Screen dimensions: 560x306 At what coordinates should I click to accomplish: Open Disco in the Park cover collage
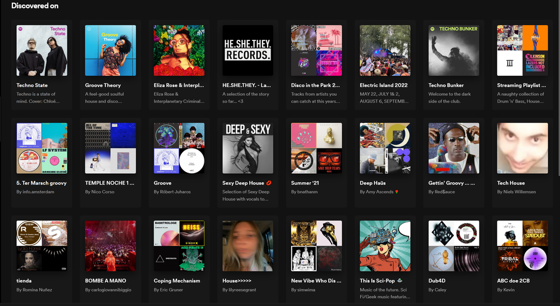coord(316,50)
